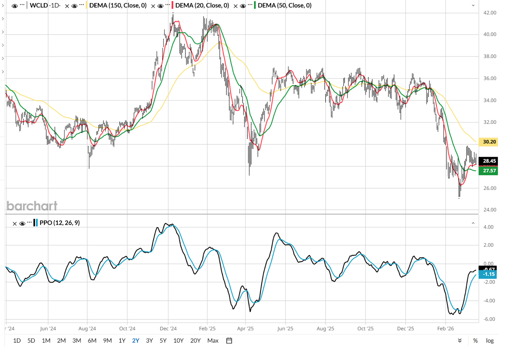Select the 10Y time range

178,341
